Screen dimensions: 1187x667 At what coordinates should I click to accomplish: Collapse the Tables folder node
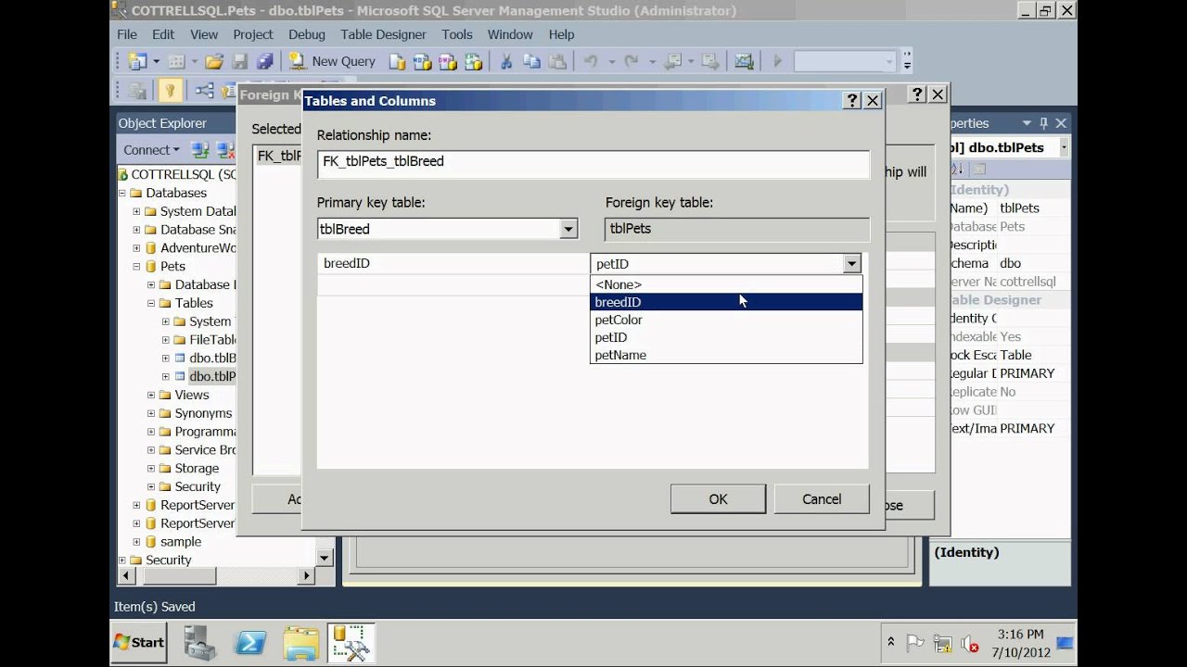[151, 303]
